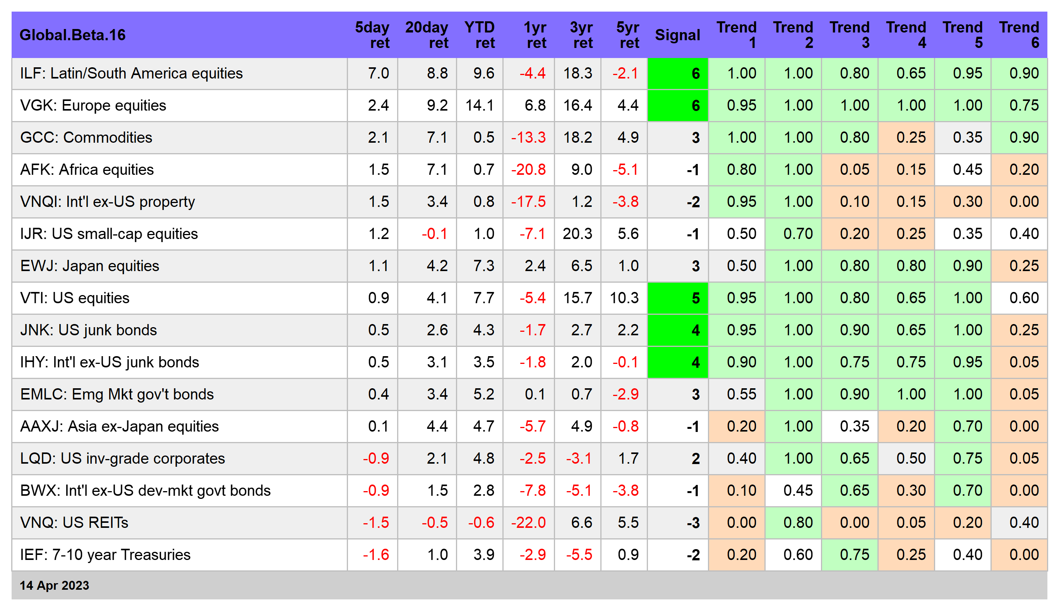Viewport: 1059px width, 611px height.
Task: Click the Signal column header
Action: (x=677, y=35)
